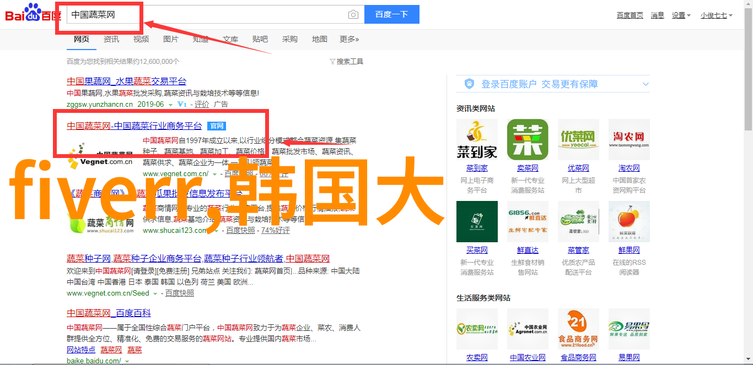Open arrow menu beside zggsw.yunzhancn.cn
This screenshot has width=753, height=365.
coord(170,105)
